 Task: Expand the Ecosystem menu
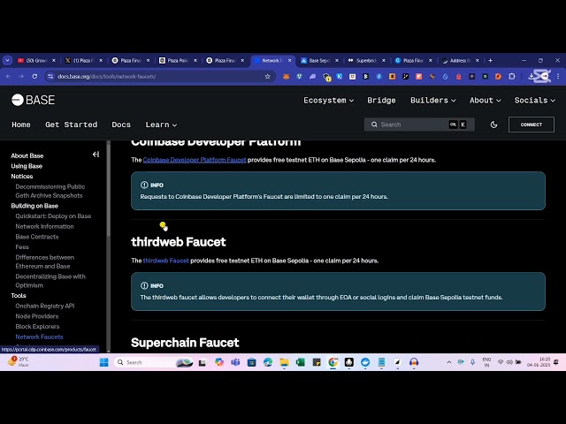[328, 100]
